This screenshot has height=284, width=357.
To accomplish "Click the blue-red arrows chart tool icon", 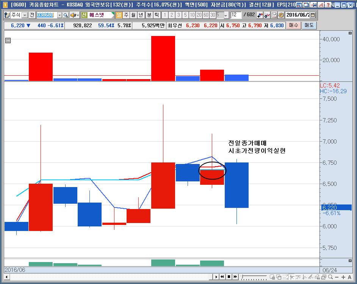I will click(260, 15).
